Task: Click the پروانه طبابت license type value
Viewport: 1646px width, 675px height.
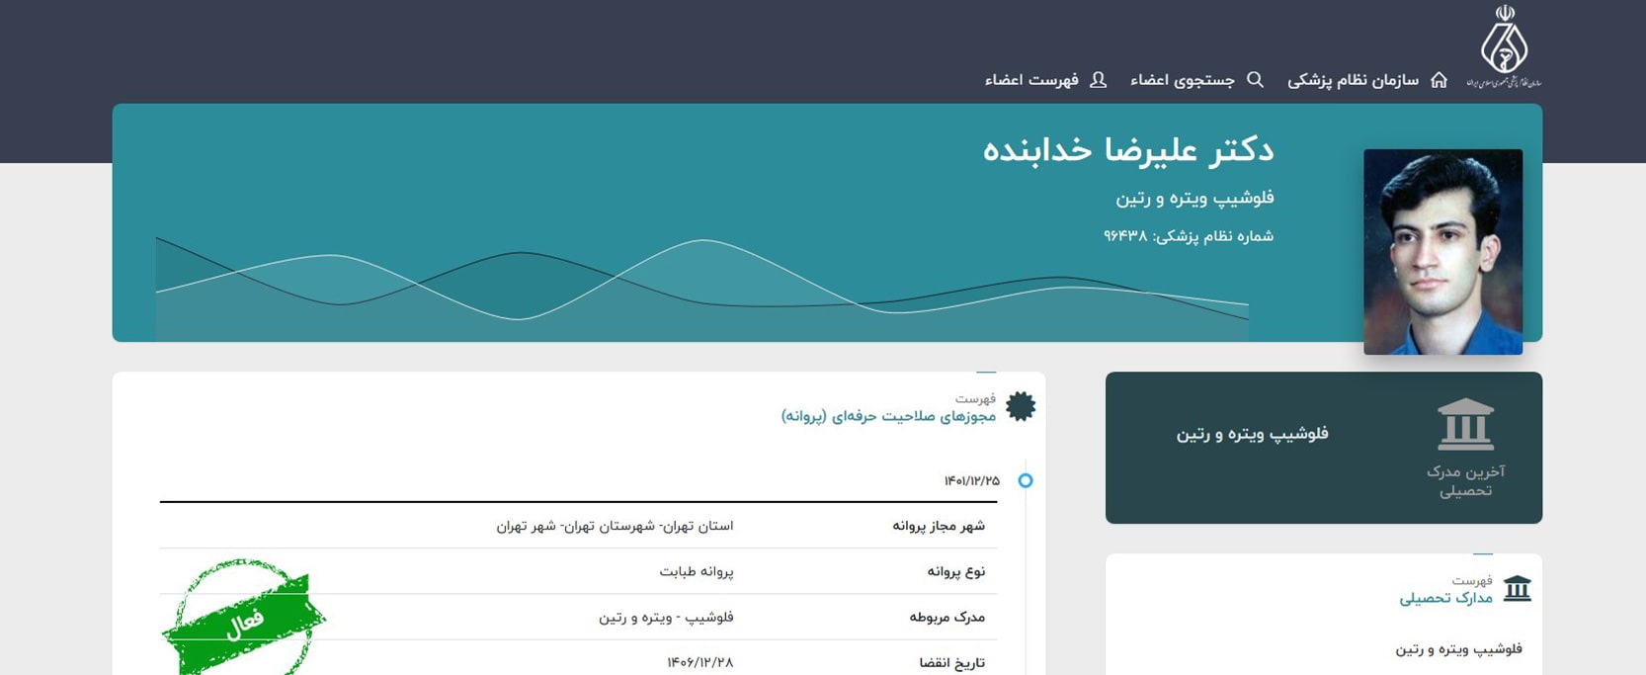Action: point(697,571)
